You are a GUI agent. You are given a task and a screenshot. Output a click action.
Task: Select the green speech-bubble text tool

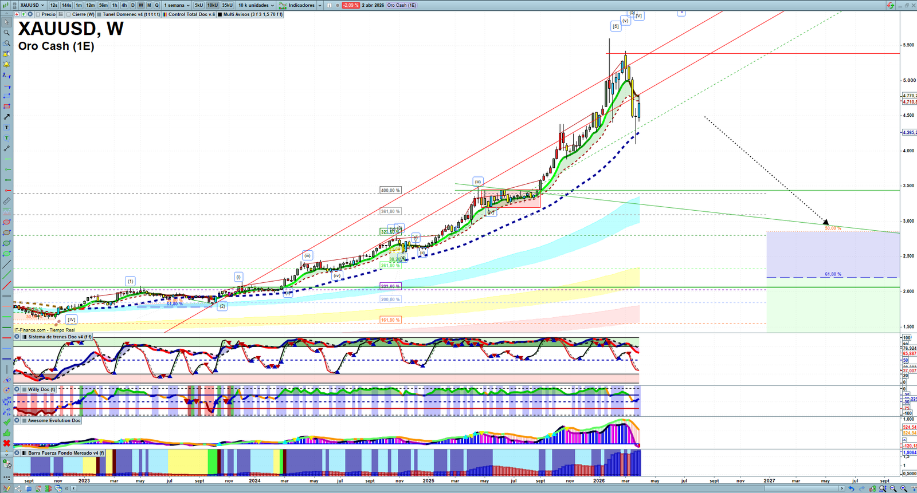pyautogui.click(x=7, y=138)
